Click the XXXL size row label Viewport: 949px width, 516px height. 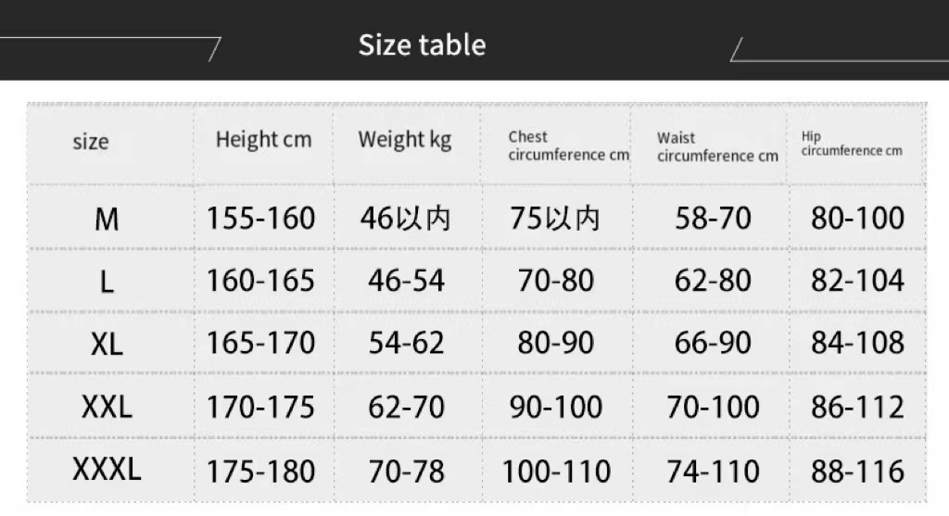(x=107, y=470)
